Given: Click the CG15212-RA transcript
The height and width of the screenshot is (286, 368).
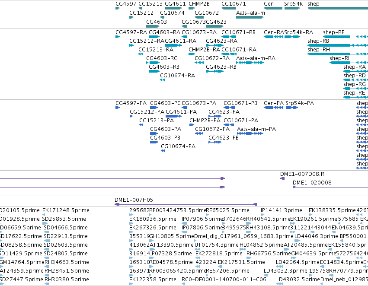Looking at the screenshot, I should pos(131,45).
